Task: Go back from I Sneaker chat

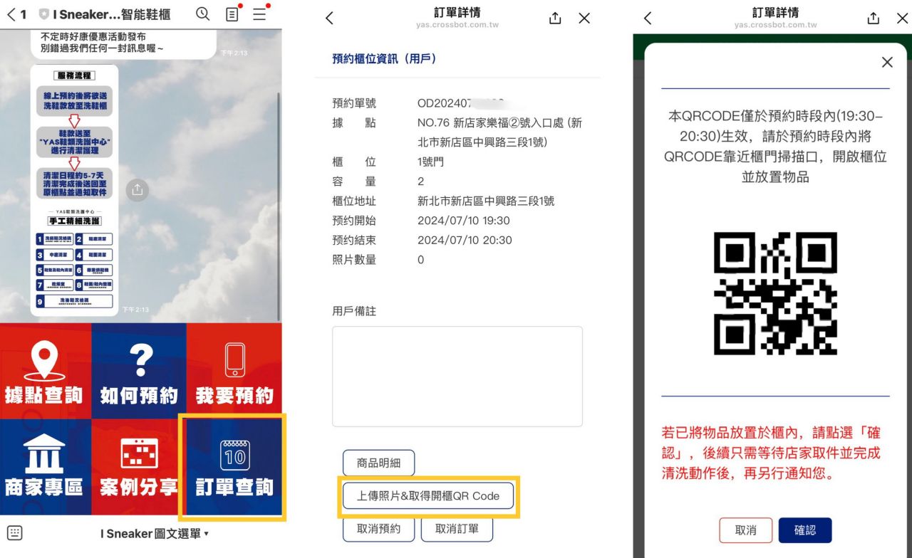Action: click(x=11, y=14)
